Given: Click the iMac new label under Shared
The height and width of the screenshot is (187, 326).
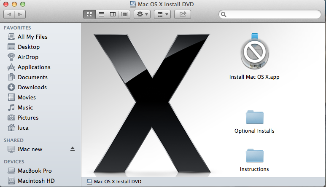Looking at the screenshot, I should 30,149.
